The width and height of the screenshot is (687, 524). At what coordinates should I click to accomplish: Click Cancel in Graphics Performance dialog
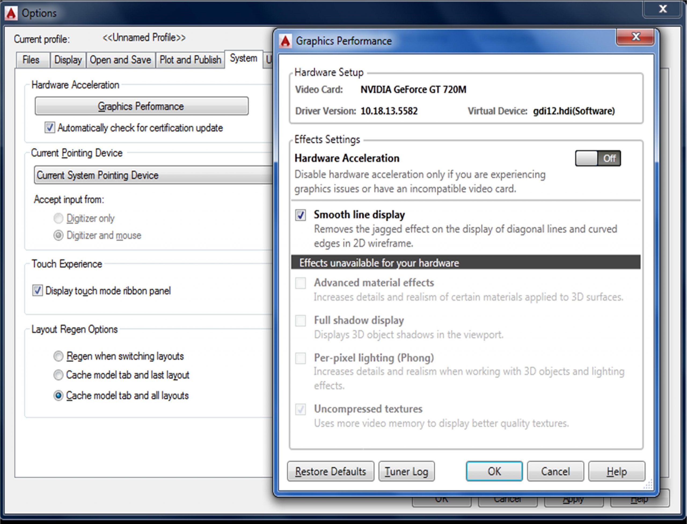click(x=555, y=471)
